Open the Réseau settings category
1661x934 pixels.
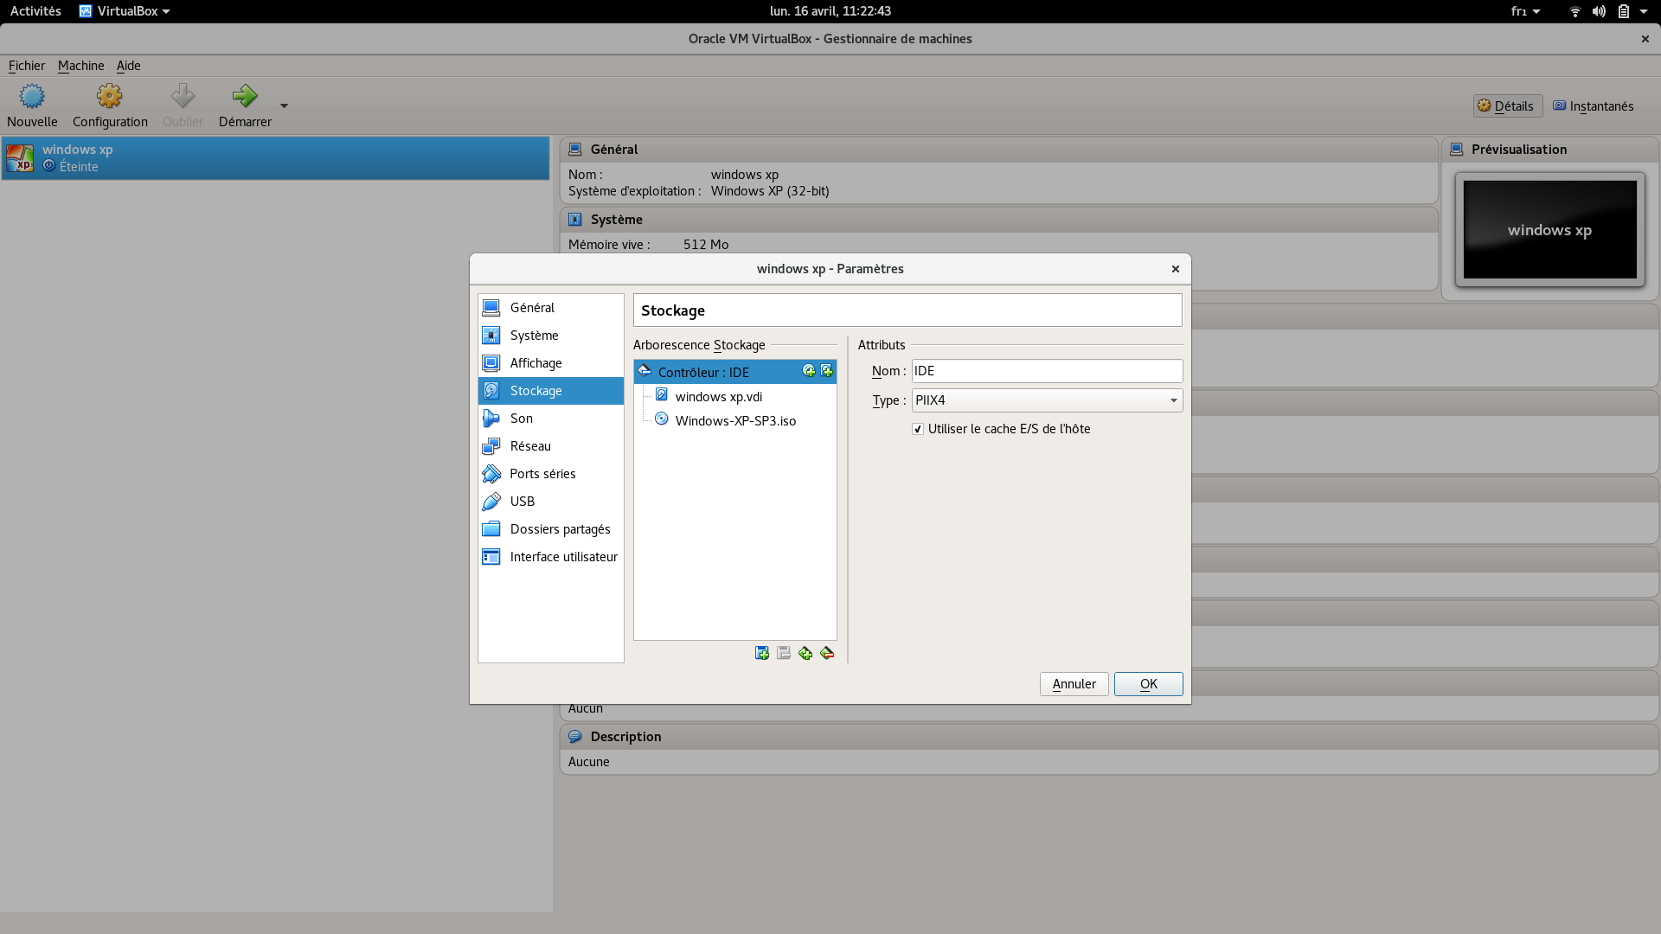pos(529,446)
